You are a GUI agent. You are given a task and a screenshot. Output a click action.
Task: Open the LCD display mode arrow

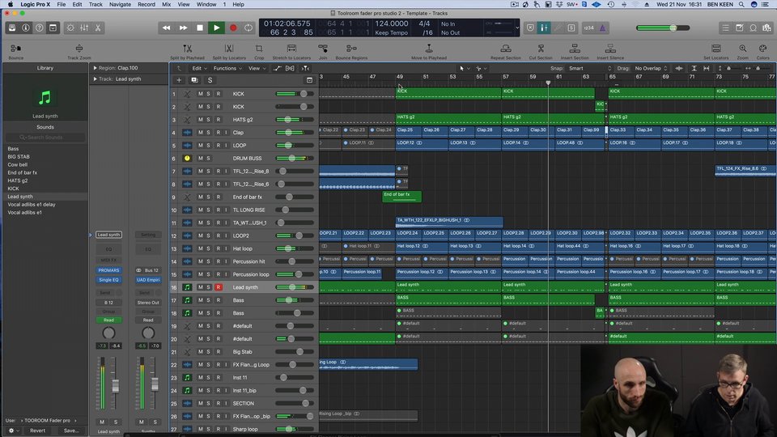[517, 28]
